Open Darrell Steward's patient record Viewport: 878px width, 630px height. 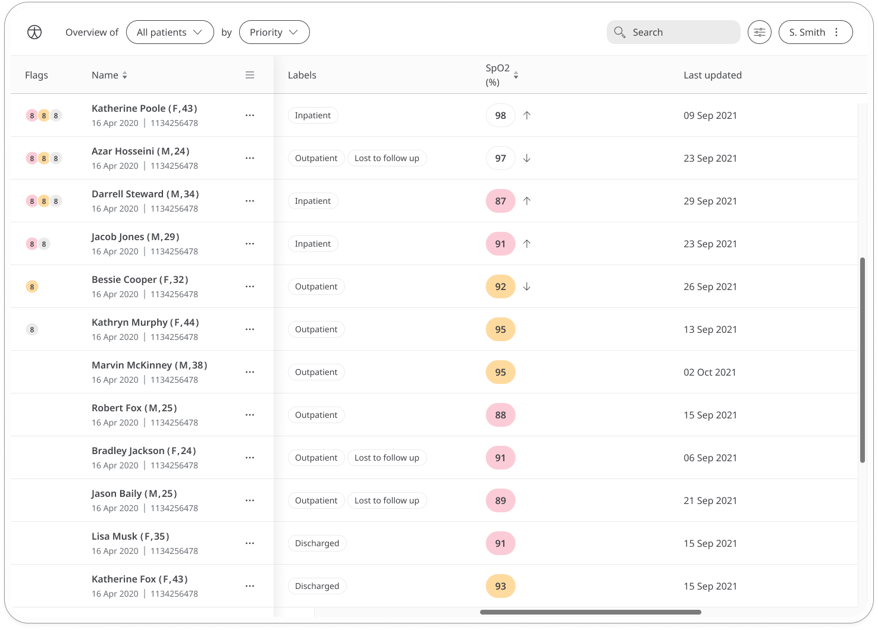(145, 194)
